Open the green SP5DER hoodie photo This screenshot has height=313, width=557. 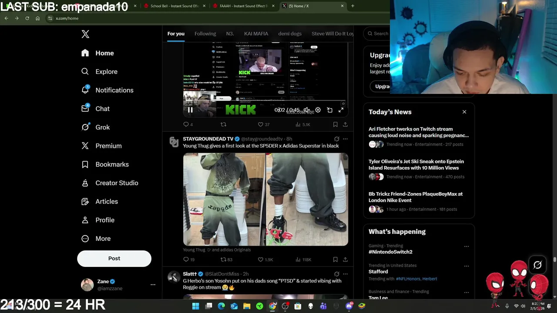tap(224, 200)
